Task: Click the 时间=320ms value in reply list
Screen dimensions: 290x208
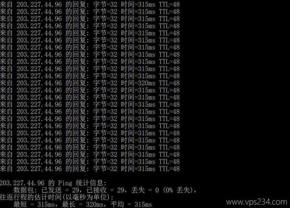Action: 138,83
